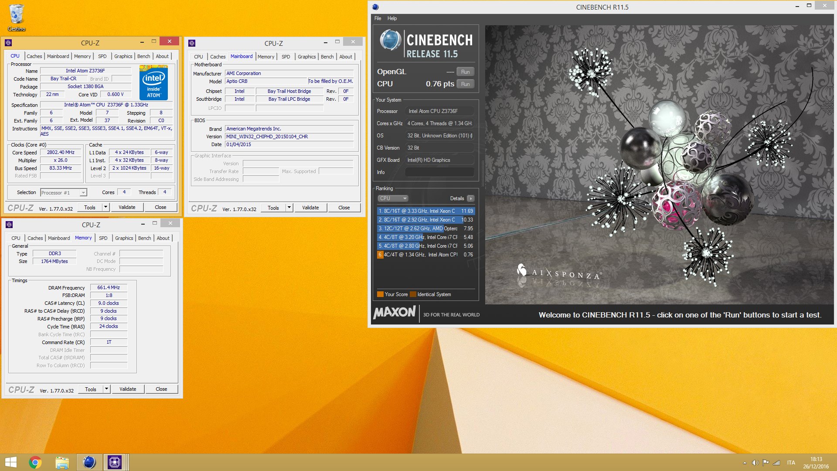Select ranking row 1 Intel Xeon 11.69
This screenshot has width=837, height=471.
pos(425,211)
